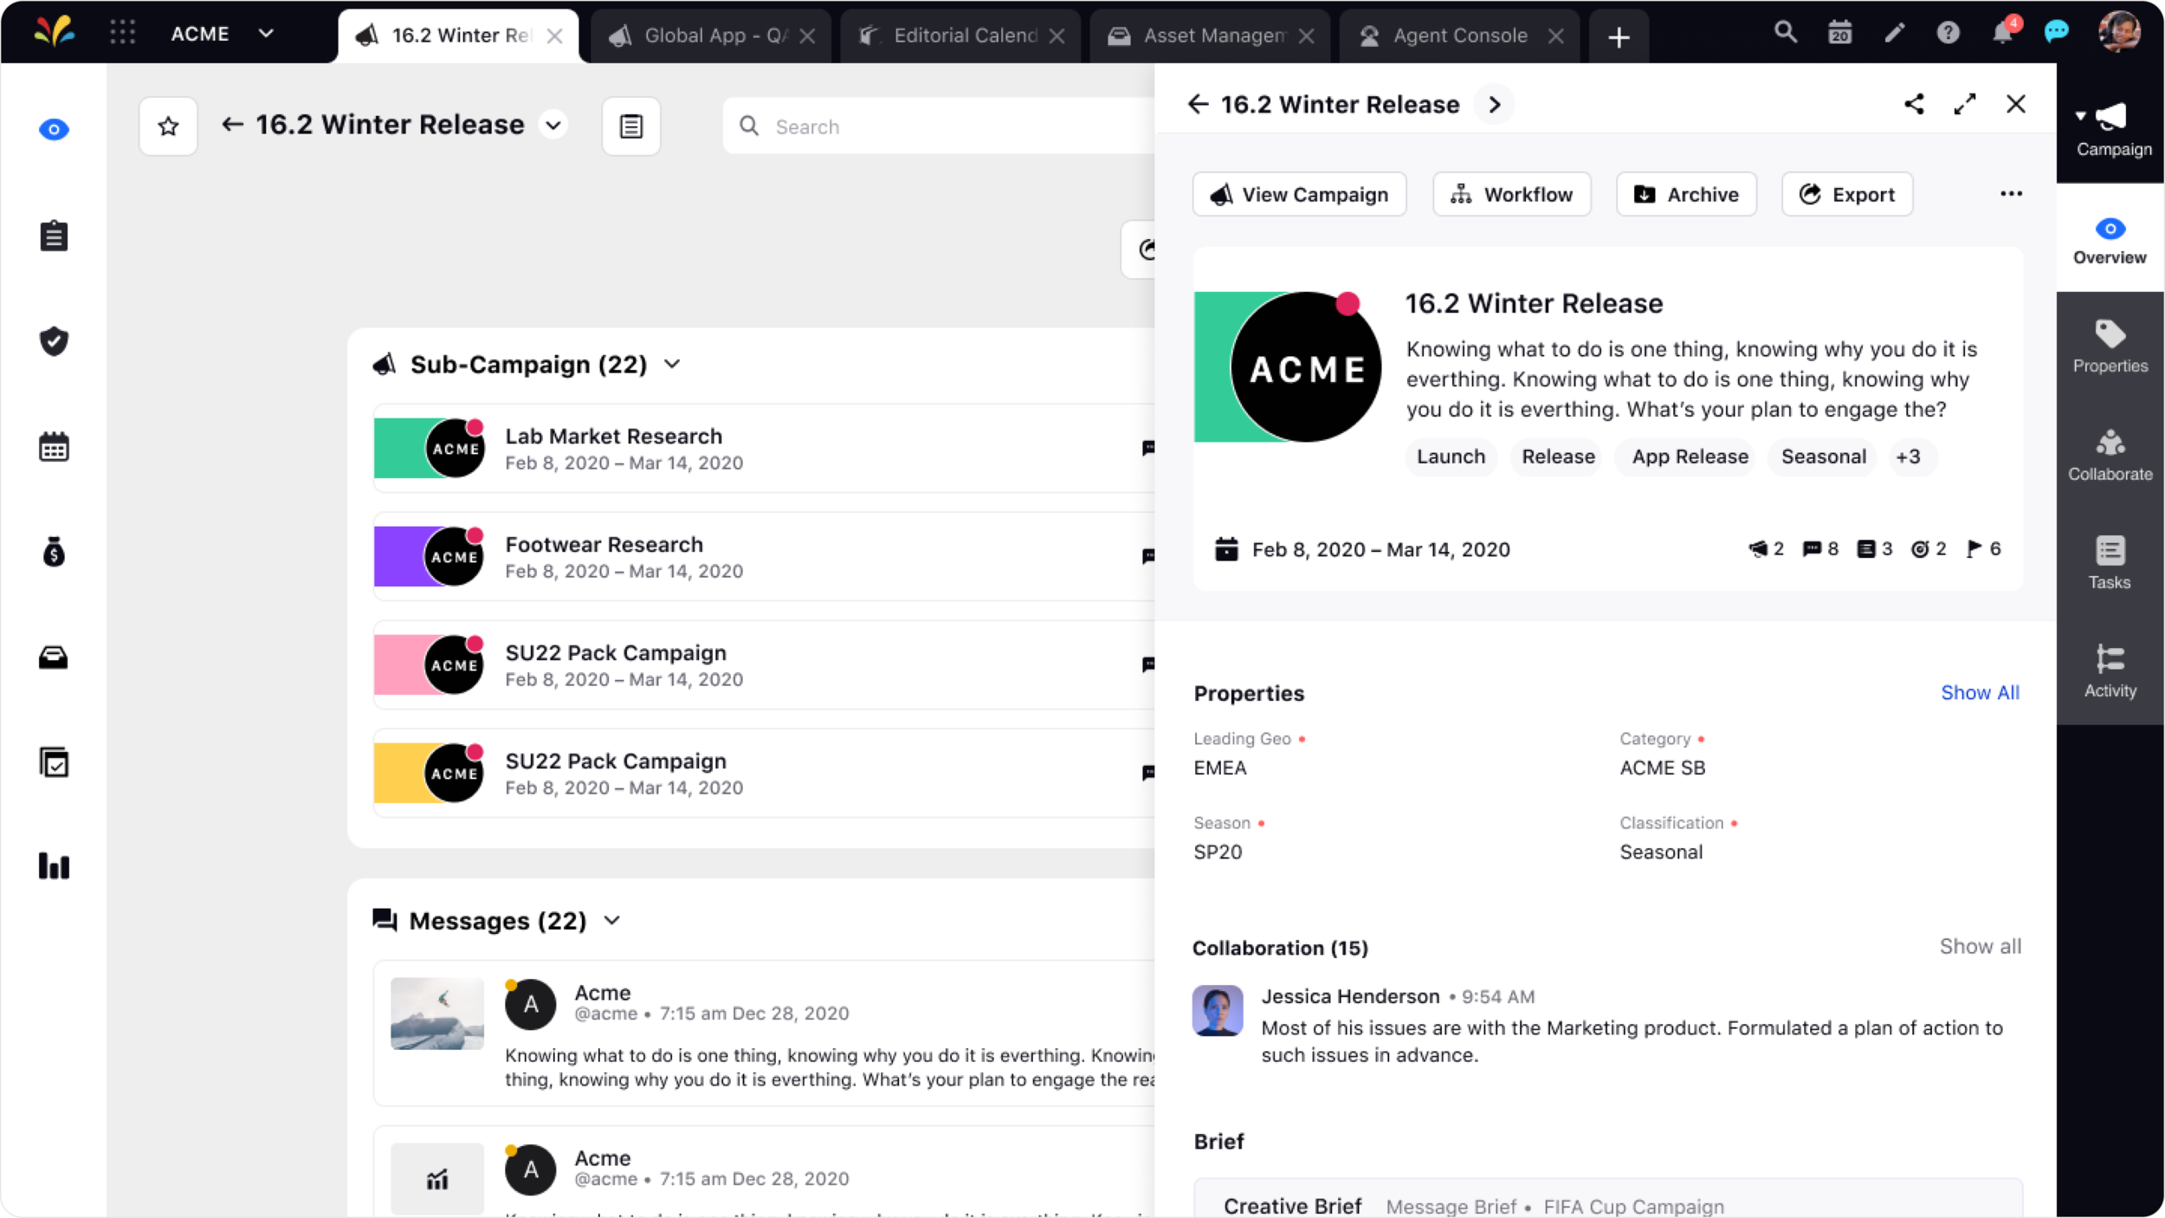This screenshot has width=2165, height=1218.
Task: Favorite the campaign with star button
Action: tap(168, 126)
